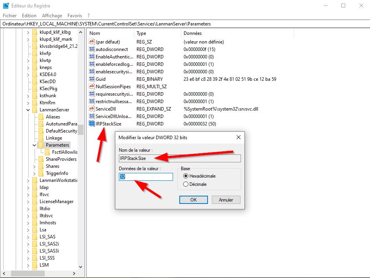Click the Shares folder icon
Image resolution: width=370 pixels, height=278 pixels.
point(41,166)
